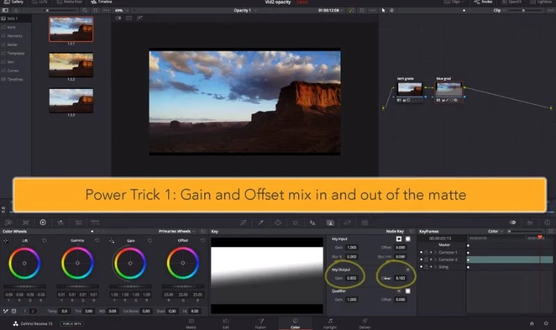556x330 pixels.
Task: Open the Opacity 1 clip name dropdown
Action: 245,10
